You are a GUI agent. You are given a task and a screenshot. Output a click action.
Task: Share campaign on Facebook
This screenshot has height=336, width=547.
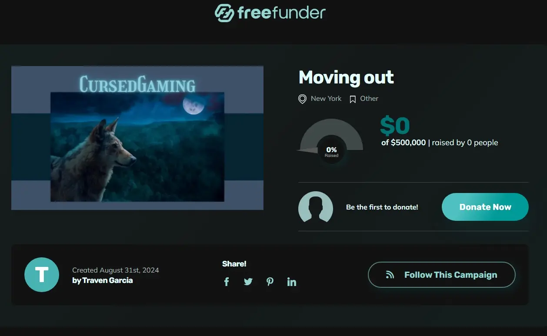227,282
